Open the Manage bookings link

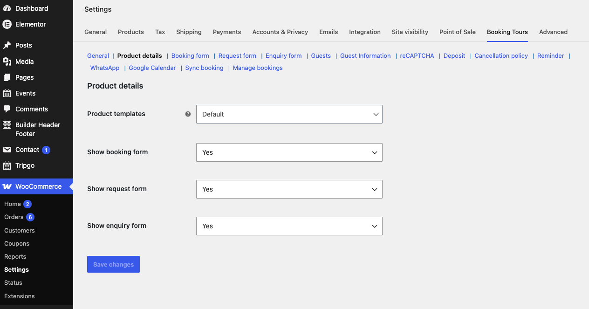tap(258, 68)
